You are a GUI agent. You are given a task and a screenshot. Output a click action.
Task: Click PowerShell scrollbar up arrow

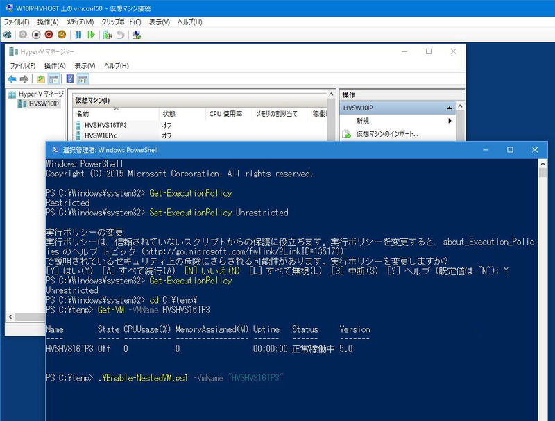click(x=543, y=164)
